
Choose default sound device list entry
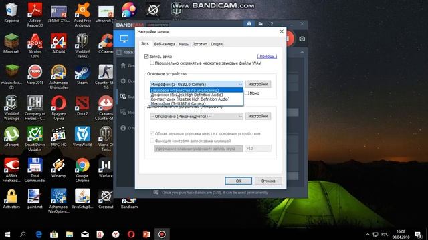196,91
